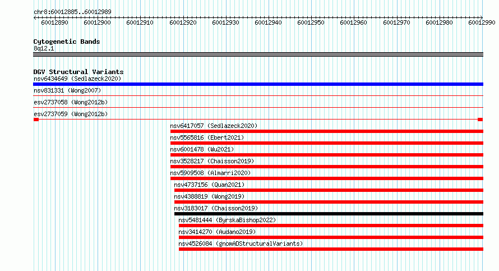Select the black nsv3183017 variant bar
This screenshot has height=271, width=499.
coord(329,214)
